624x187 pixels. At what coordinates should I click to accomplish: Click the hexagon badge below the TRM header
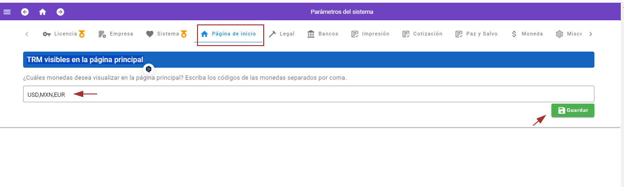coord(148,69)
